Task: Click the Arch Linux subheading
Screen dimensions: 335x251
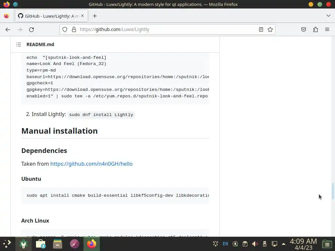Action: pos(35,221)
